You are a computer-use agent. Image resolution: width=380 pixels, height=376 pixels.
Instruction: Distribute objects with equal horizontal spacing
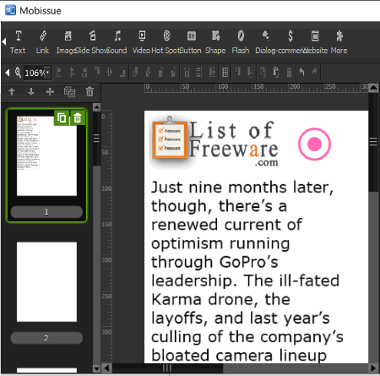(187, 72)
